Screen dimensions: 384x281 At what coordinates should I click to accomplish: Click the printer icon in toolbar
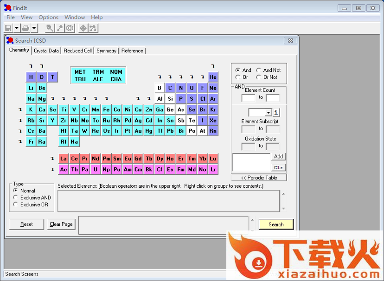tap(26, 28)
